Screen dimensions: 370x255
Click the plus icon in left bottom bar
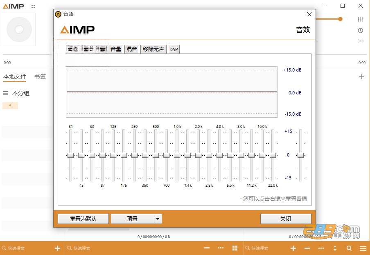pos(57,248)
